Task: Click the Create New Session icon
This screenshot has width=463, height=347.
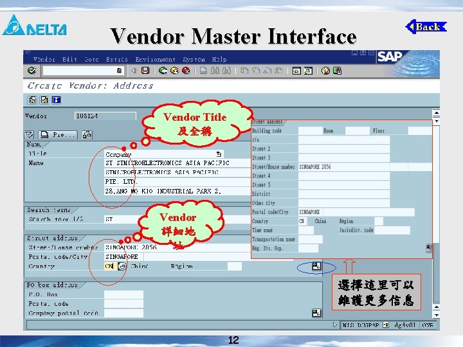Action: coord(296,71)
